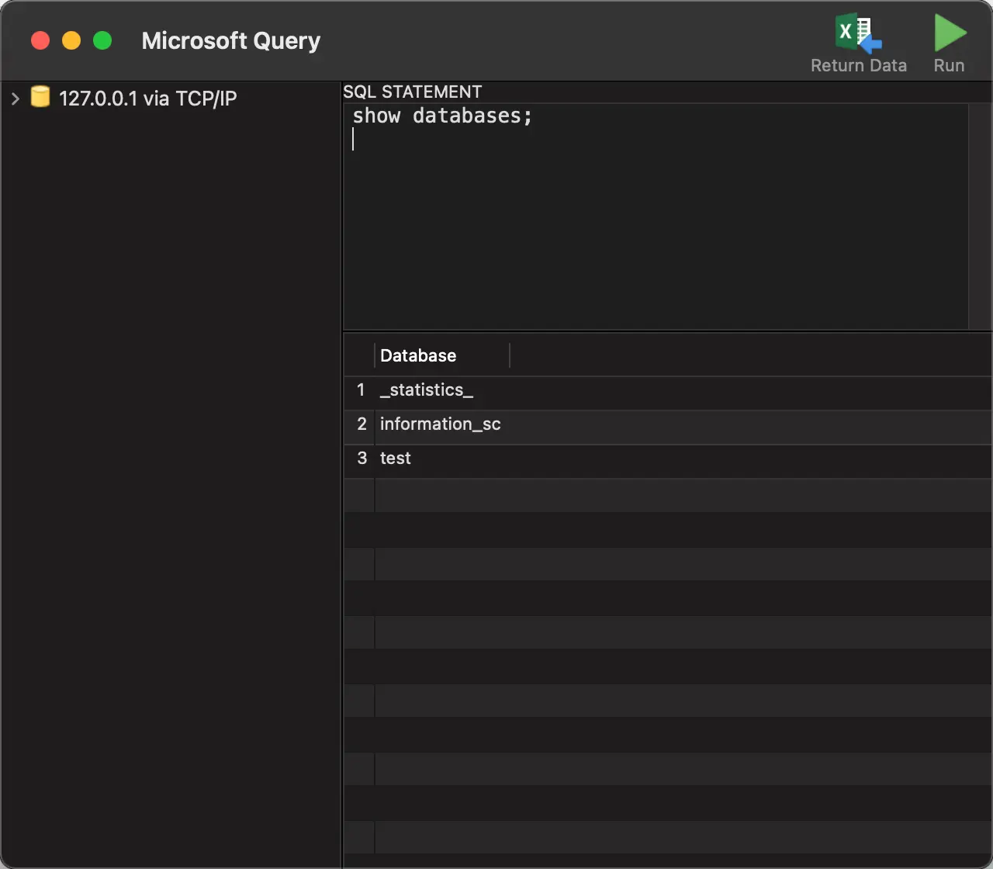Click the SQL STATEMENT label
This screenshot has width=993, height=869.
coord(413,92)
